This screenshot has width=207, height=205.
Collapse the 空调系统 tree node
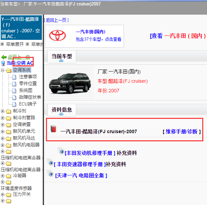(x=2, y=70)
